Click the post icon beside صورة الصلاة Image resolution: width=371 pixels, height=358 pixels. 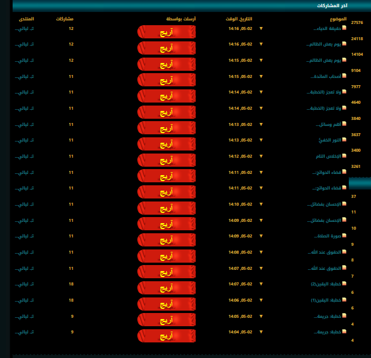pos(345,236)
